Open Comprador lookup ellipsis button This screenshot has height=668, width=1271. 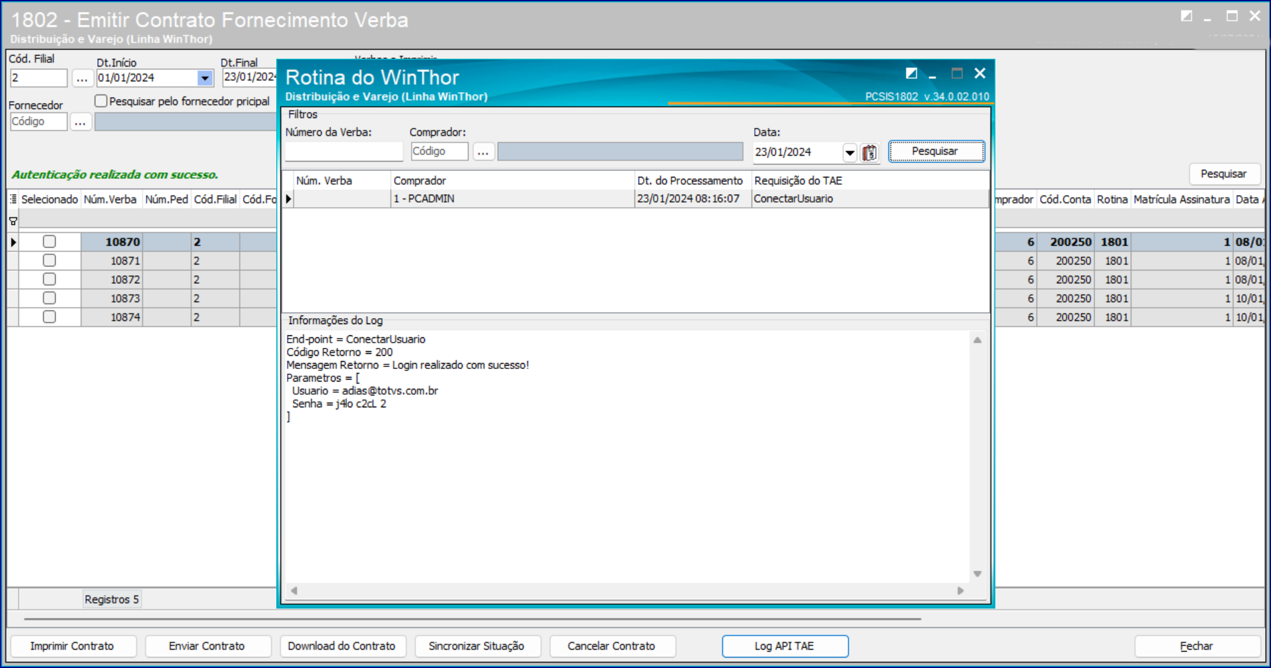483,151
